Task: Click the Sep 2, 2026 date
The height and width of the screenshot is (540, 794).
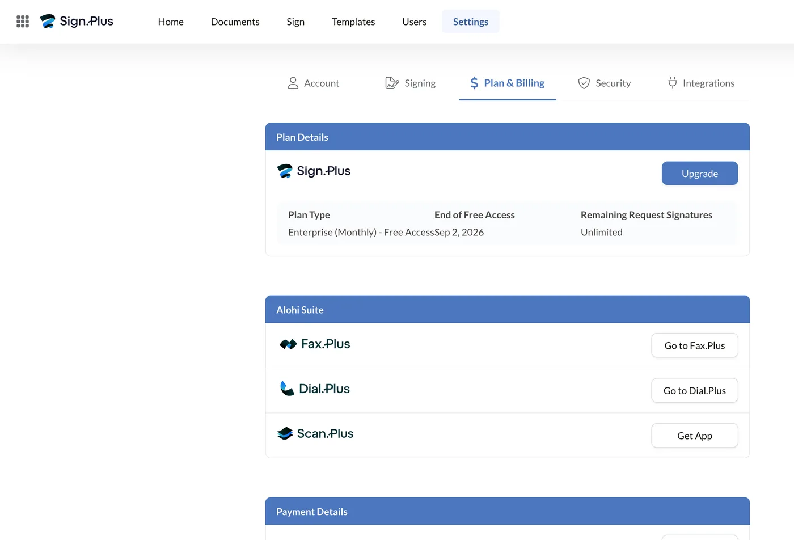Action: coord(459,232)
